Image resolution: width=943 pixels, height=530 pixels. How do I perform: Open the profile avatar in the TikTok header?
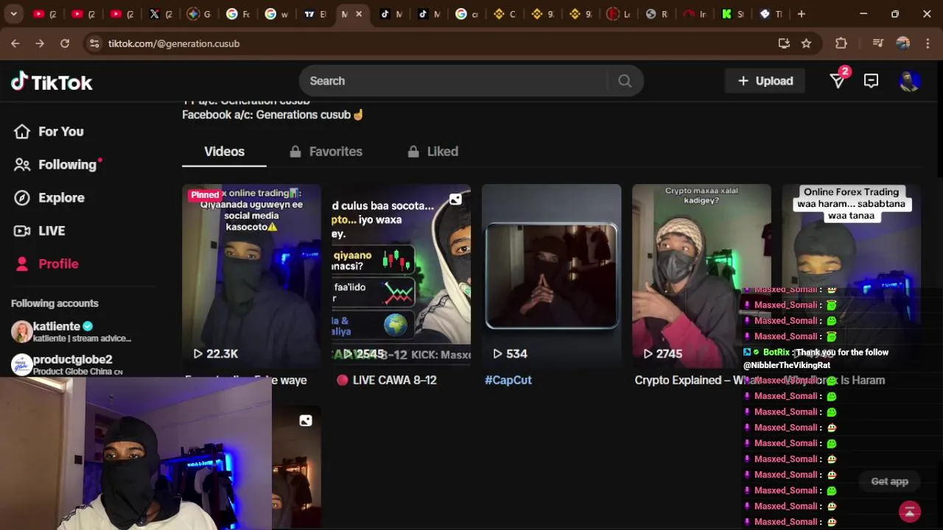pos(910,81)
